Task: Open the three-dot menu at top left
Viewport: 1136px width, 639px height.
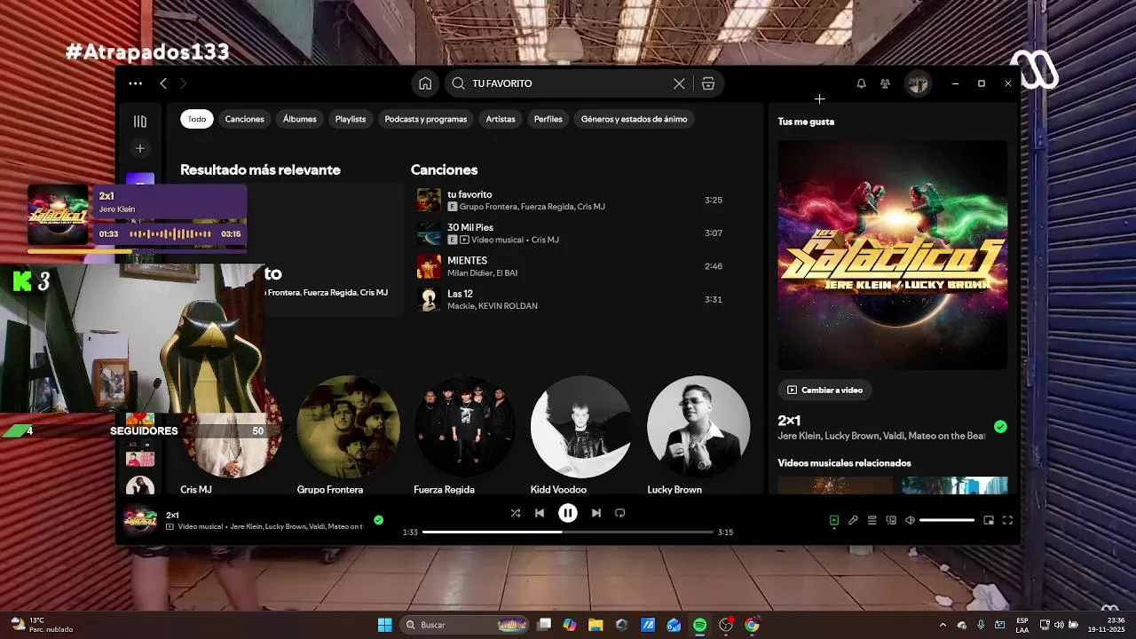Action: point(135,83)
